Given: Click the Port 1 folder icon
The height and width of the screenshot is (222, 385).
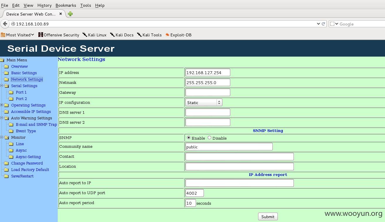Looking at the screenshot, I should coord(11,92).
